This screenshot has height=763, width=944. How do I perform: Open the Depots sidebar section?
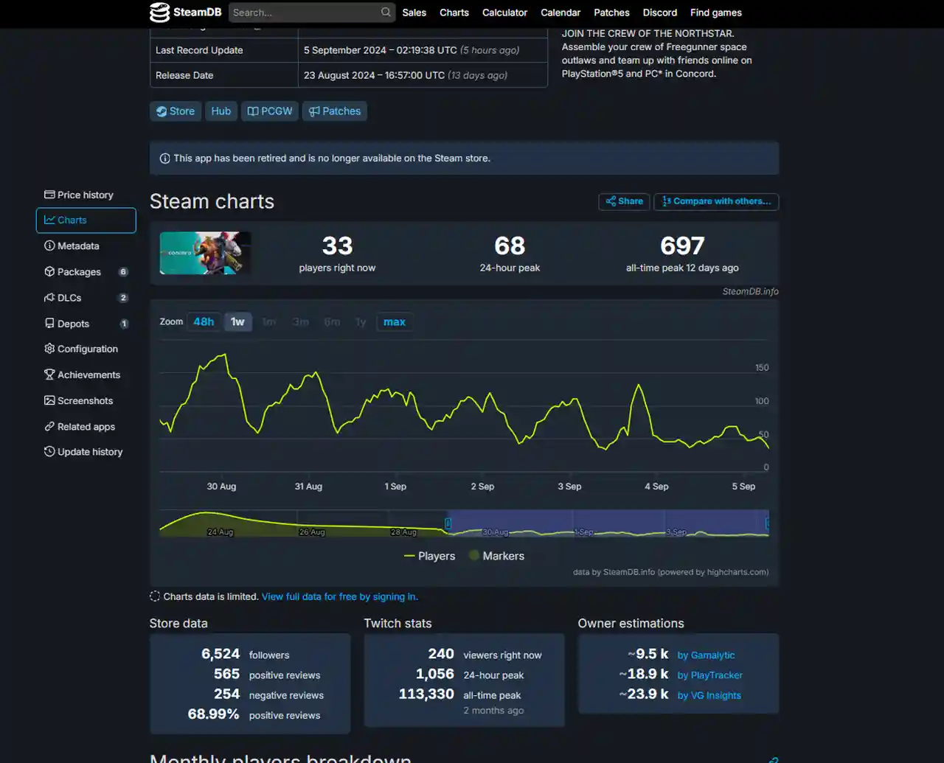[86, 324]
